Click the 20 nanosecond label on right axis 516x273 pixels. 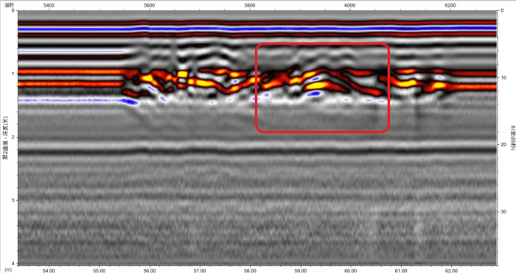(x=502, y=144)
